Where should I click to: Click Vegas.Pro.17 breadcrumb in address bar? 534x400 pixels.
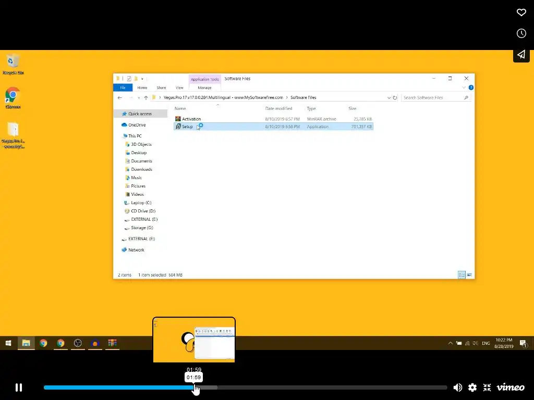coord(223,97)
